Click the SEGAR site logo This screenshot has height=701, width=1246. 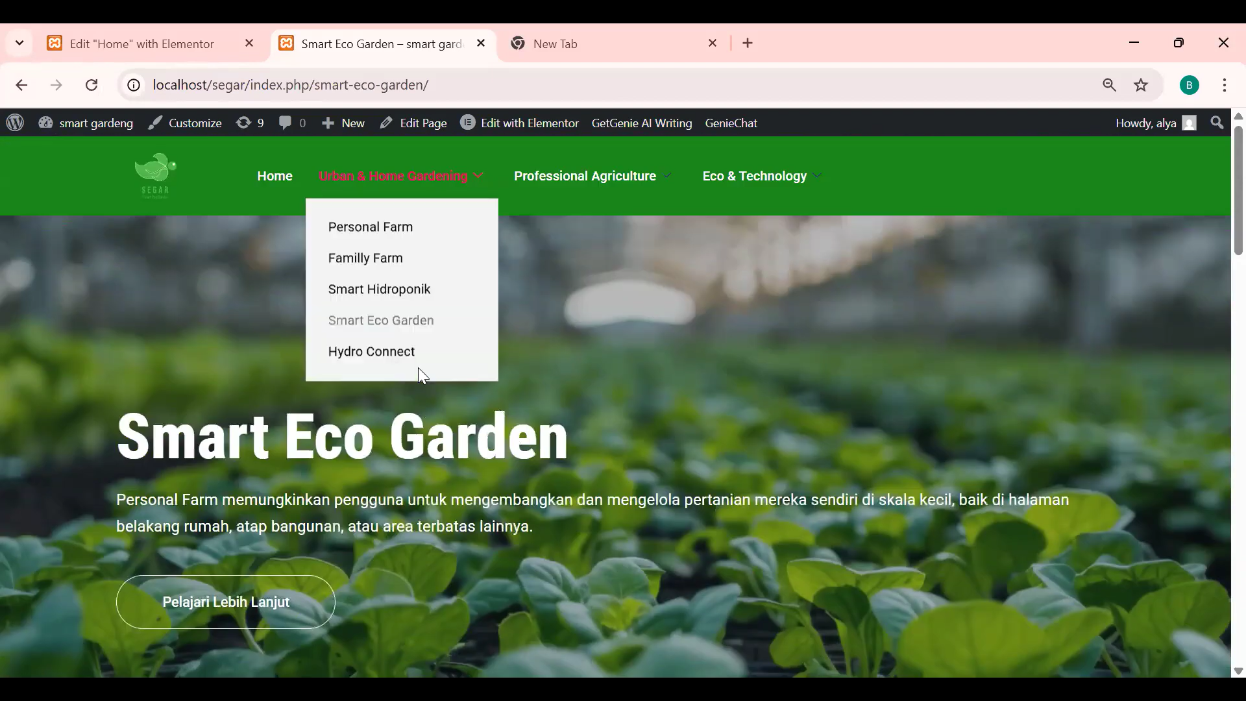[155, 175]
